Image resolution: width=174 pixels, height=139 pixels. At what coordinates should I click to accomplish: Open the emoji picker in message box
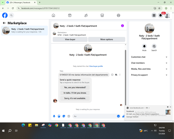[x=118, y=116]
